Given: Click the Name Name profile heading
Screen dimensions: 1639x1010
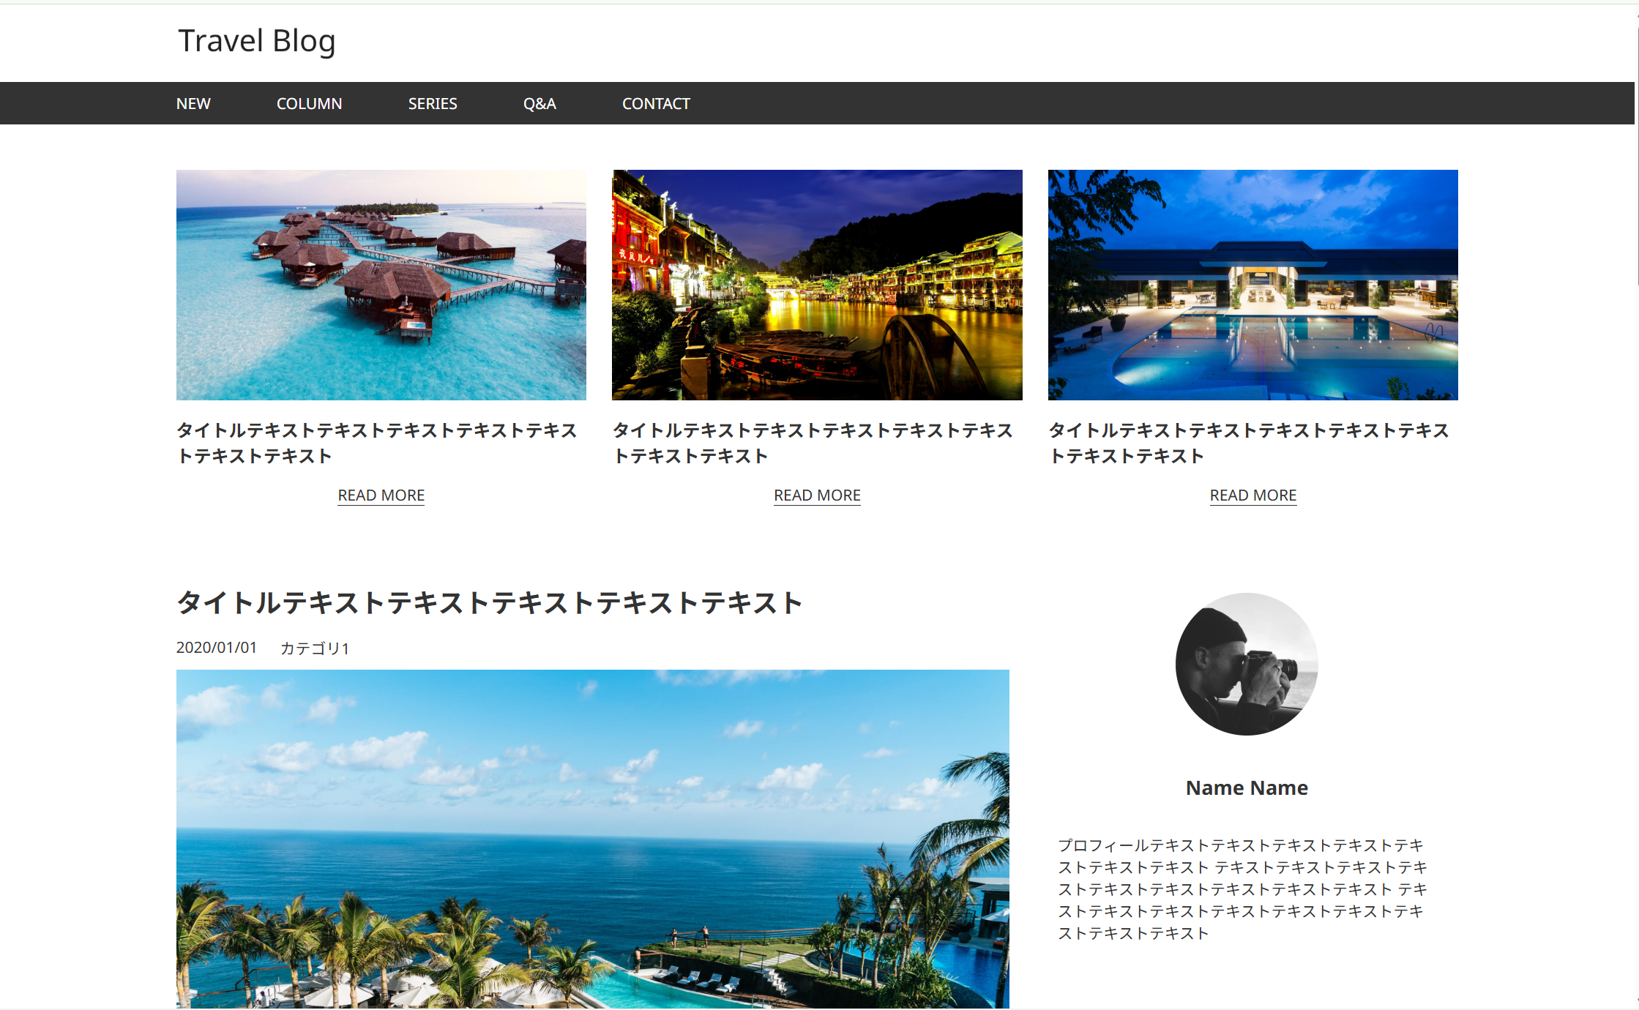Looking at the screenshot, I should [x=1247, y=788].
